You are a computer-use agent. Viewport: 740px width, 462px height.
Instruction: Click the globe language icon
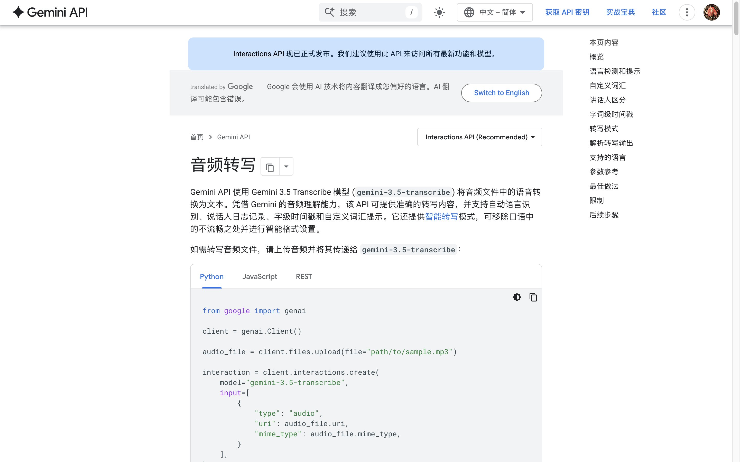[469, 12]
